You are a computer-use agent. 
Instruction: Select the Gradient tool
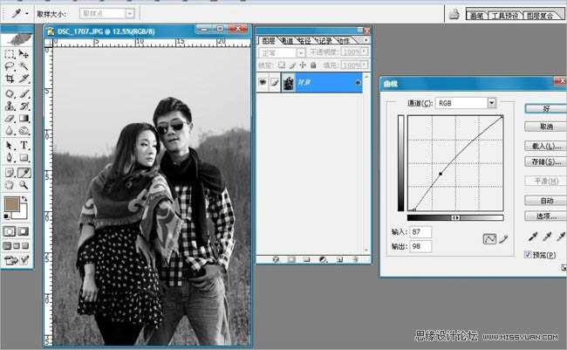24,119
